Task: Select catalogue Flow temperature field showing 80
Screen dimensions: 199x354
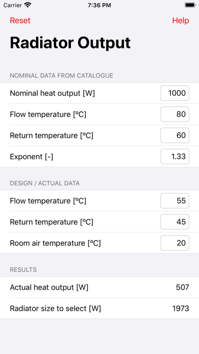Action: tap(175, 114)
